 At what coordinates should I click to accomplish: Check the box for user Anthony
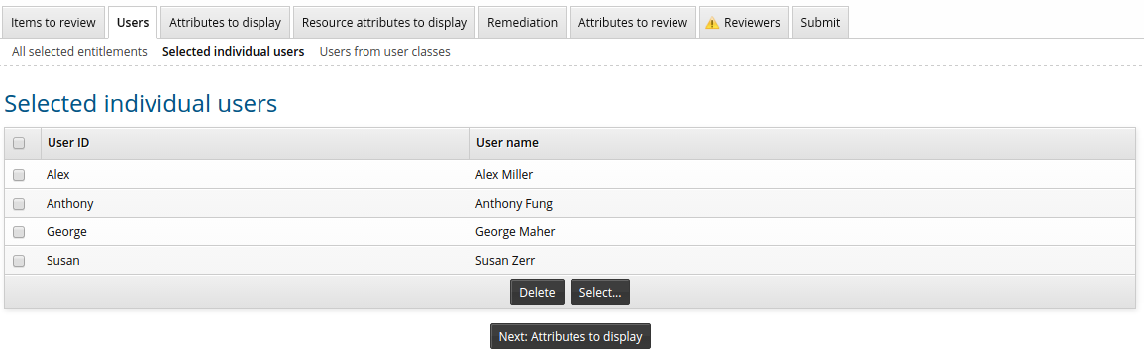[x=19, y=204]
